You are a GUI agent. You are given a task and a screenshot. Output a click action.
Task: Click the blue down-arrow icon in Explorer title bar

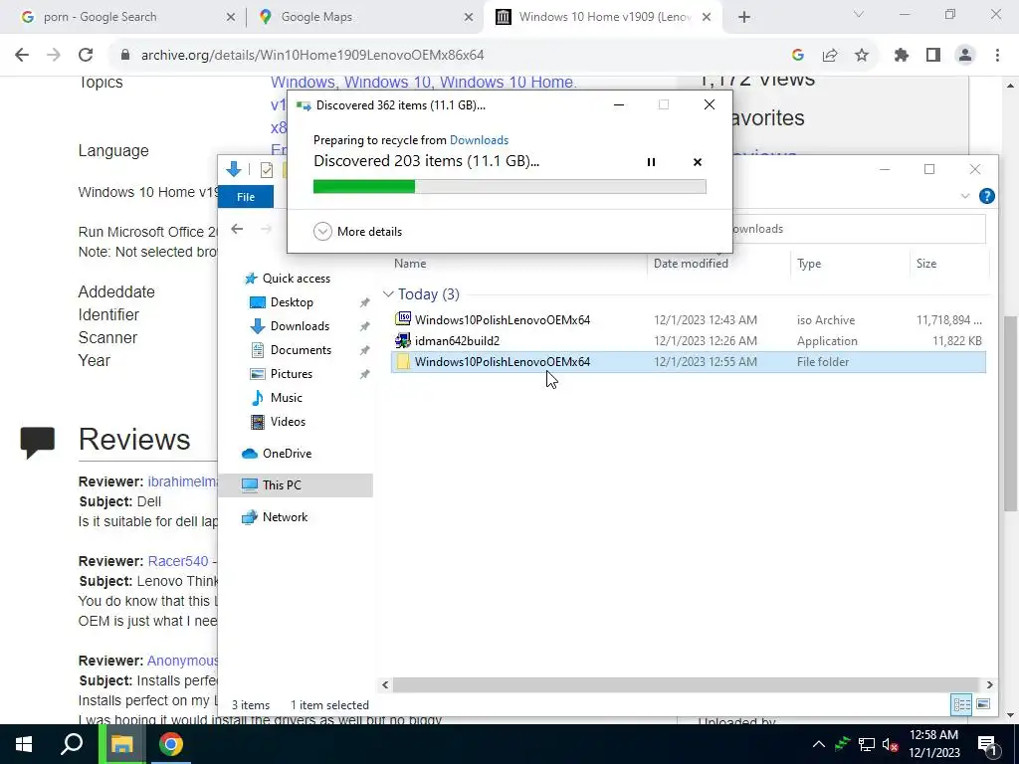point(234,169)
